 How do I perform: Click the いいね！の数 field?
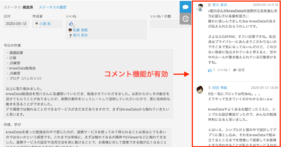click(171, 24)
